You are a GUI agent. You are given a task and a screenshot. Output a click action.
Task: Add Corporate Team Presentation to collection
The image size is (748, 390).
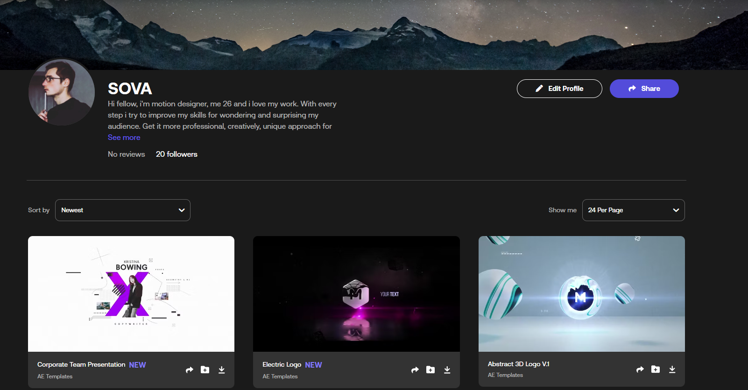(205, 370)
